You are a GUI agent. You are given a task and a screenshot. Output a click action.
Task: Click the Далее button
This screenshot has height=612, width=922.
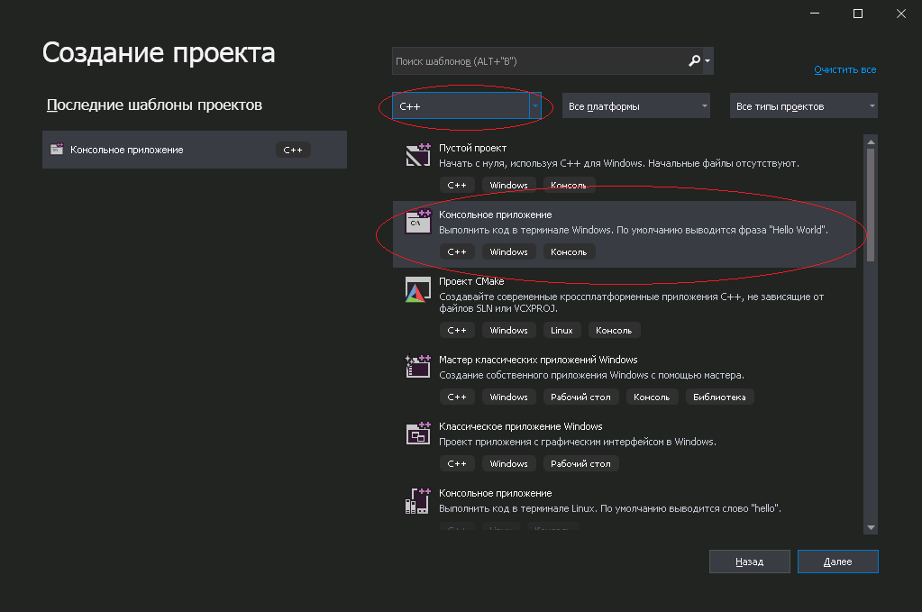point(838,562)
